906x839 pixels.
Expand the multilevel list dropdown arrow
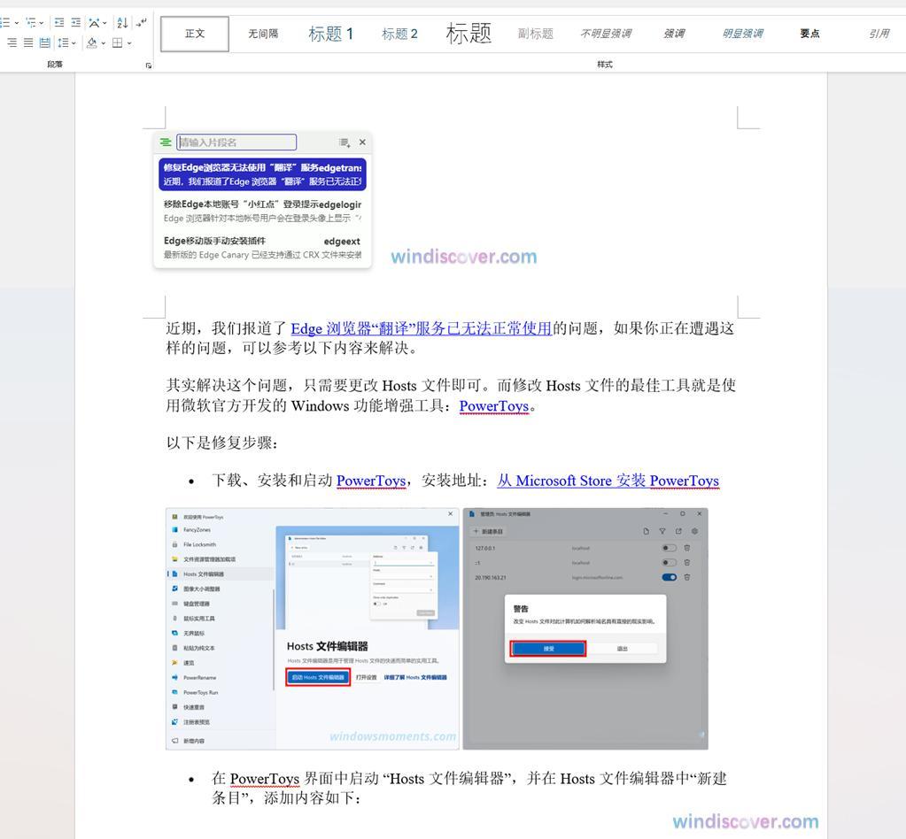click(41, 23)
